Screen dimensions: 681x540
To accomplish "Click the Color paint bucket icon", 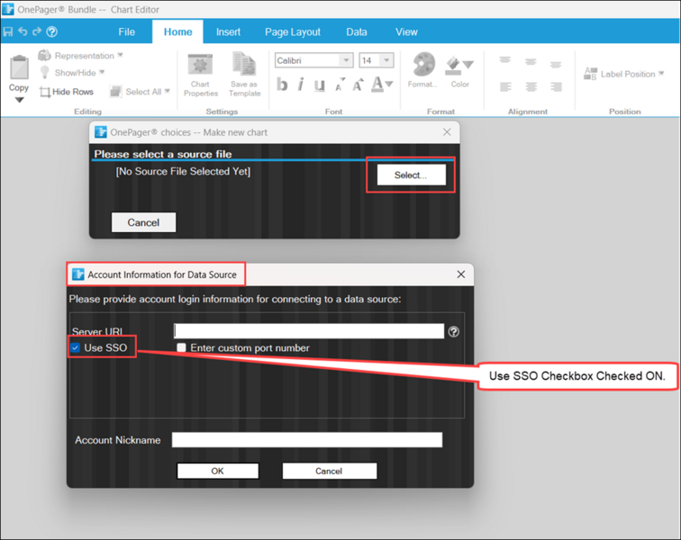I will point(453,65).
